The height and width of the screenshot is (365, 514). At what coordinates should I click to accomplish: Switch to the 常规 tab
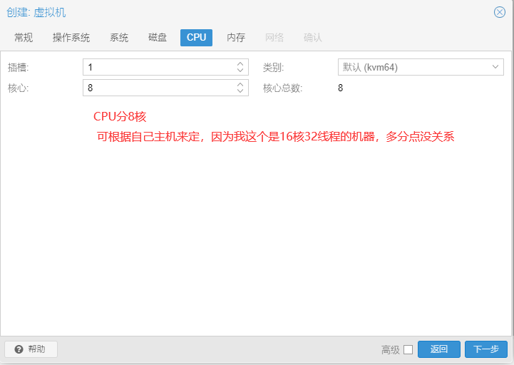pyautogui.click(x=24, y=38)
